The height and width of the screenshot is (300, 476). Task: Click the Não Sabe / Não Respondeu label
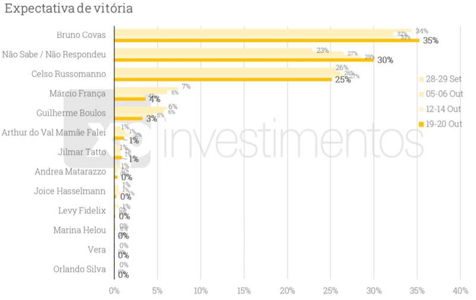54,55
